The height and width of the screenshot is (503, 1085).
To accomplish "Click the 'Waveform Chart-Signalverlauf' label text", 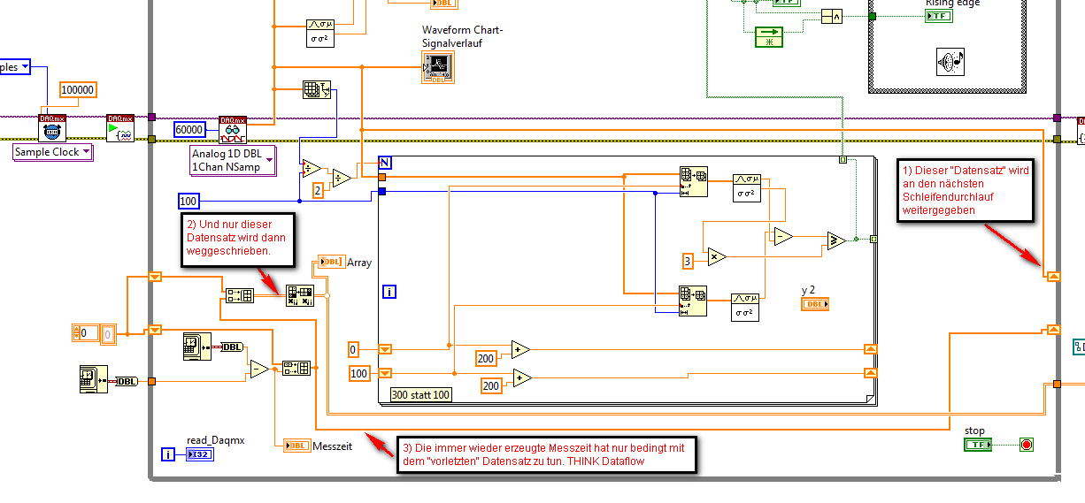I will click(x=462, y=35).
